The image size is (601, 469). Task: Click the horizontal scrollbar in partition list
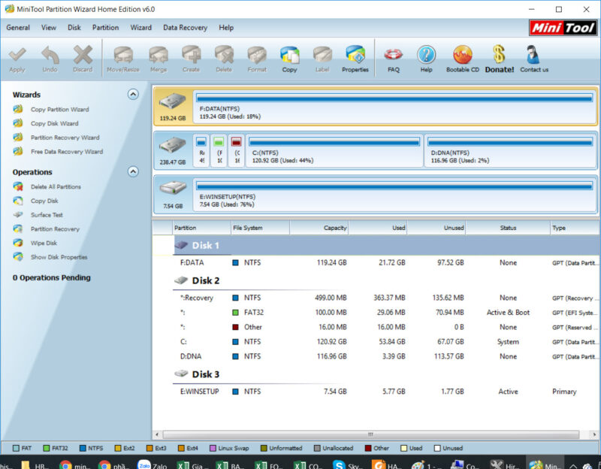click(x=370, y=434)
